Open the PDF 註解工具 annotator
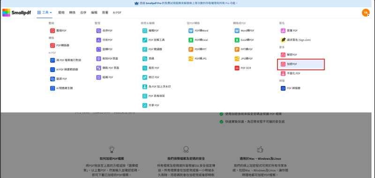This screenshot has width=375, height=178. click(x=154, y=40)
